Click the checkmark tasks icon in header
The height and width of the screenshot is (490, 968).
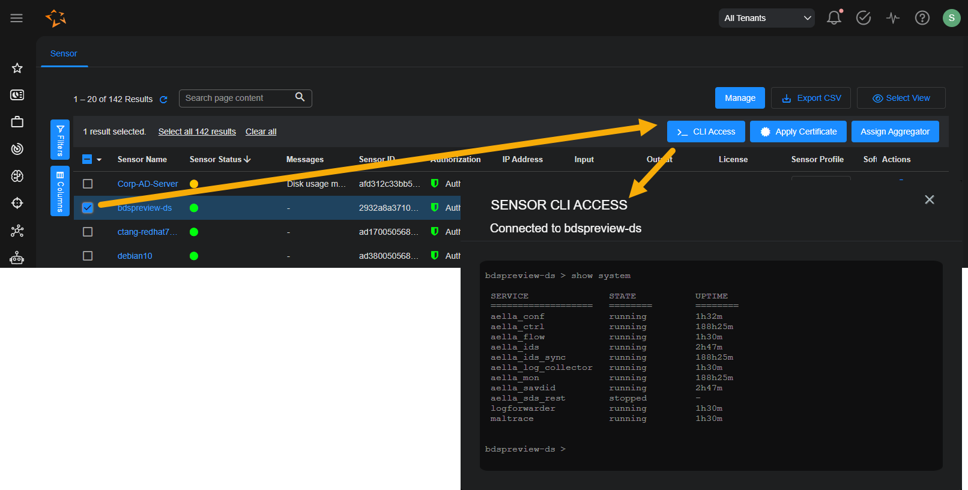863,18
